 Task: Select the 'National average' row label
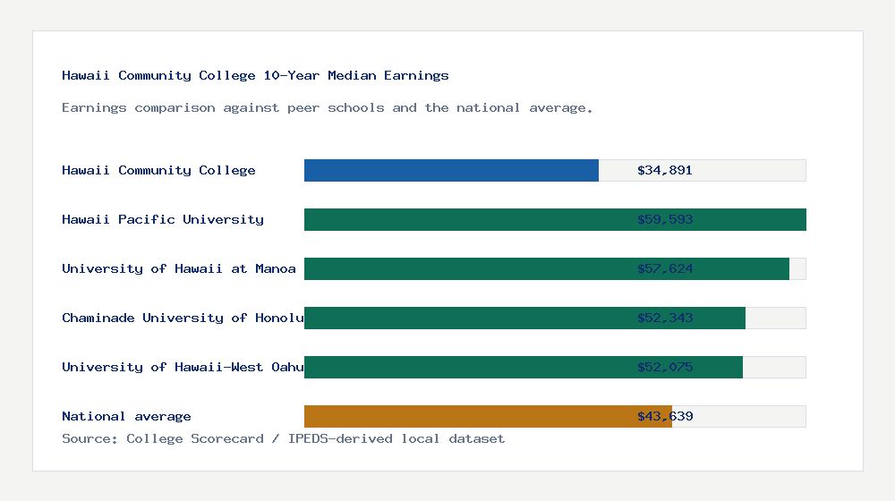pos(126,416)
